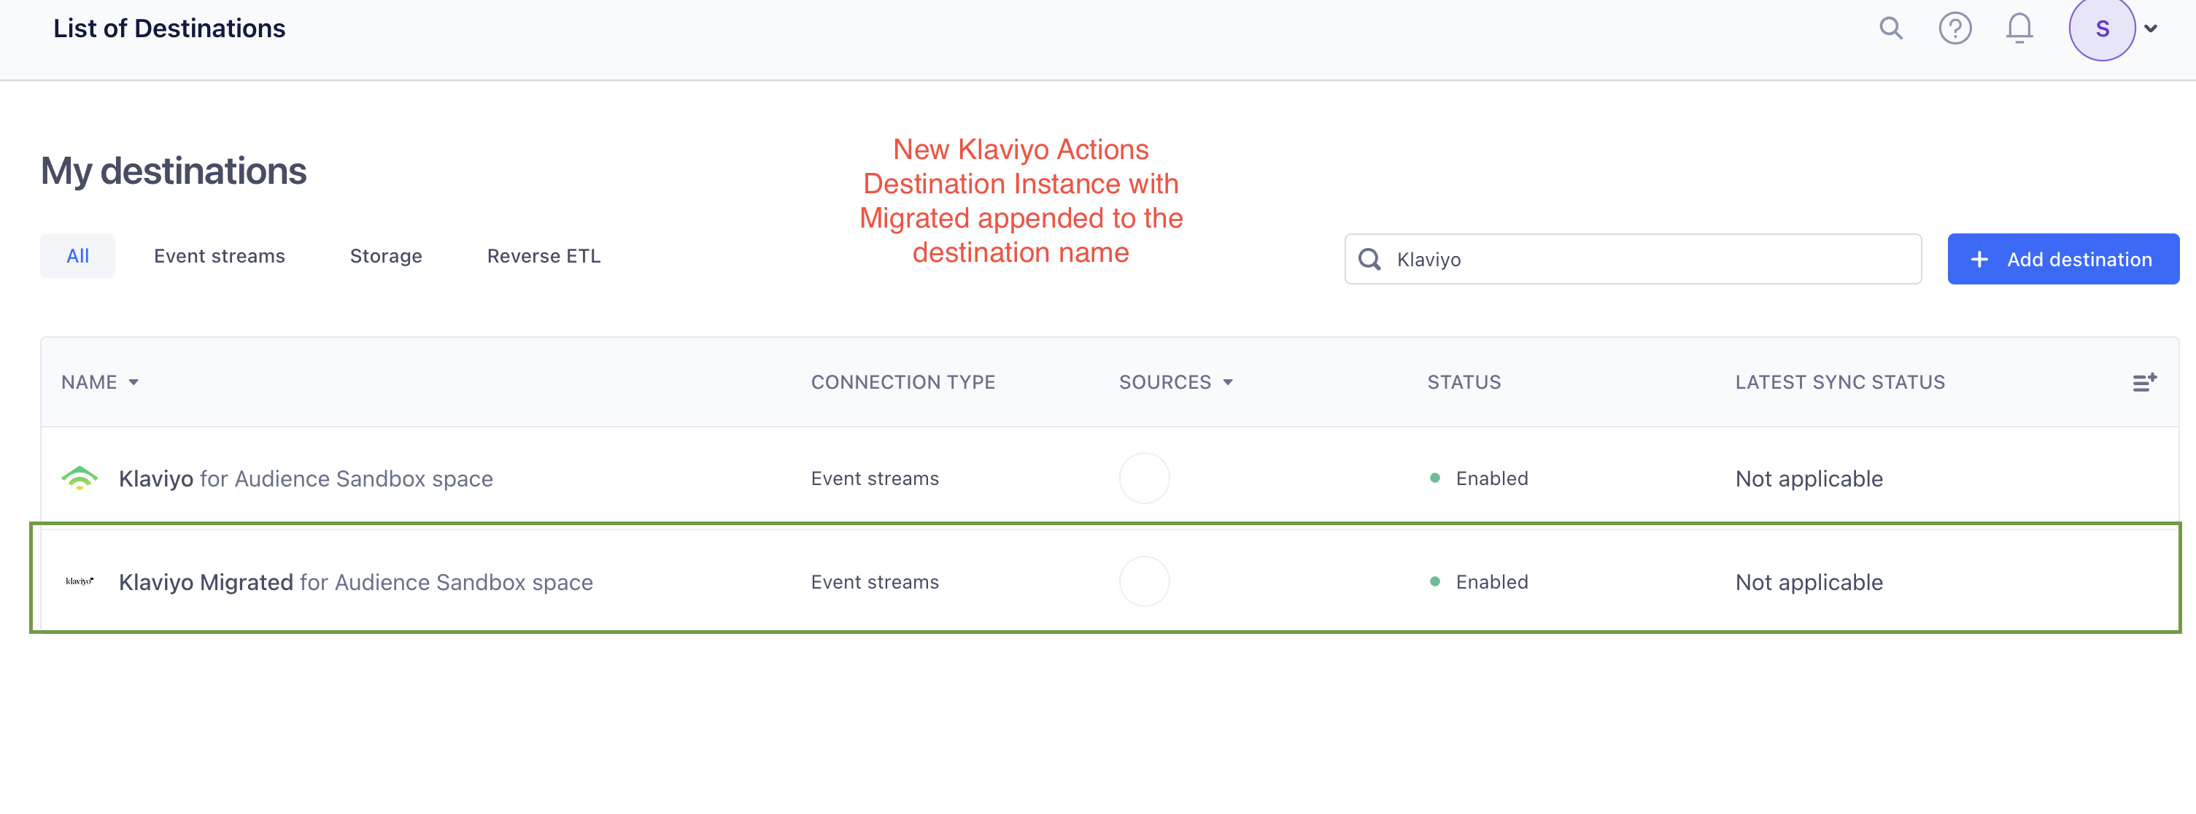
Task: Toggle the NAME column sort arrow
Action: pyautogui.click(x=135, y=382)
